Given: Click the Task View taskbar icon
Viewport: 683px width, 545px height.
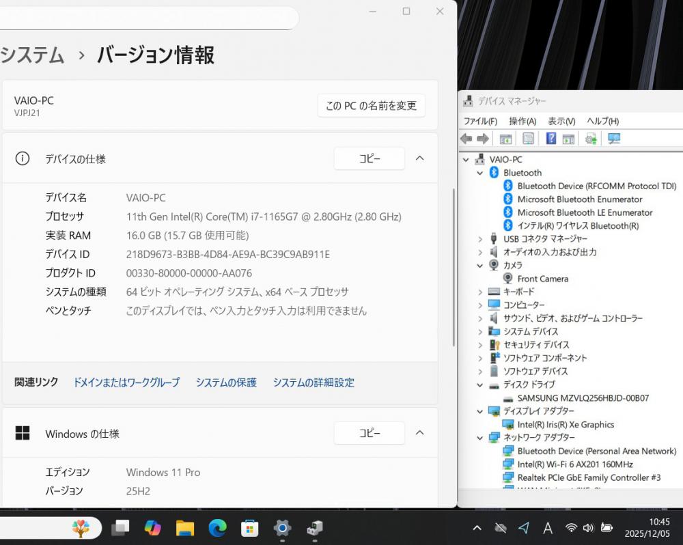Looking at the screenshot, I should 120,527.
